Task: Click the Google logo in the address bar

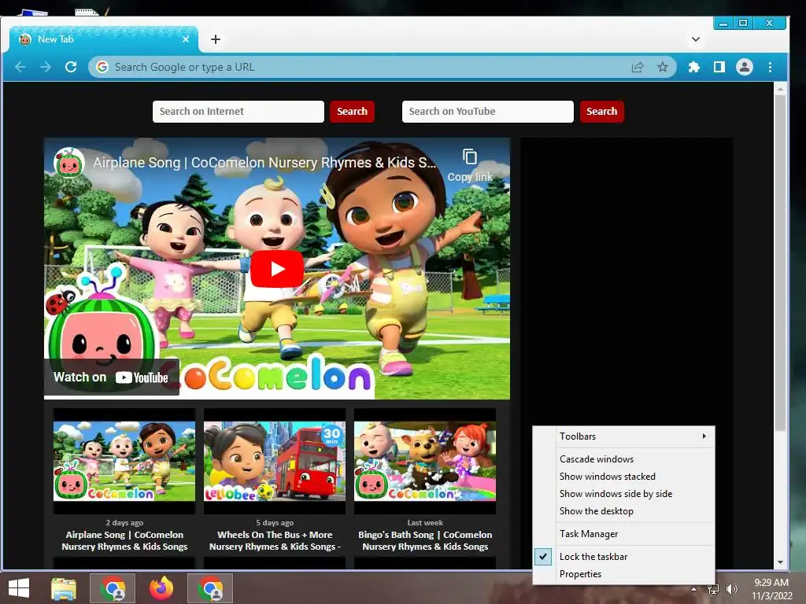Action: (102, 67)
